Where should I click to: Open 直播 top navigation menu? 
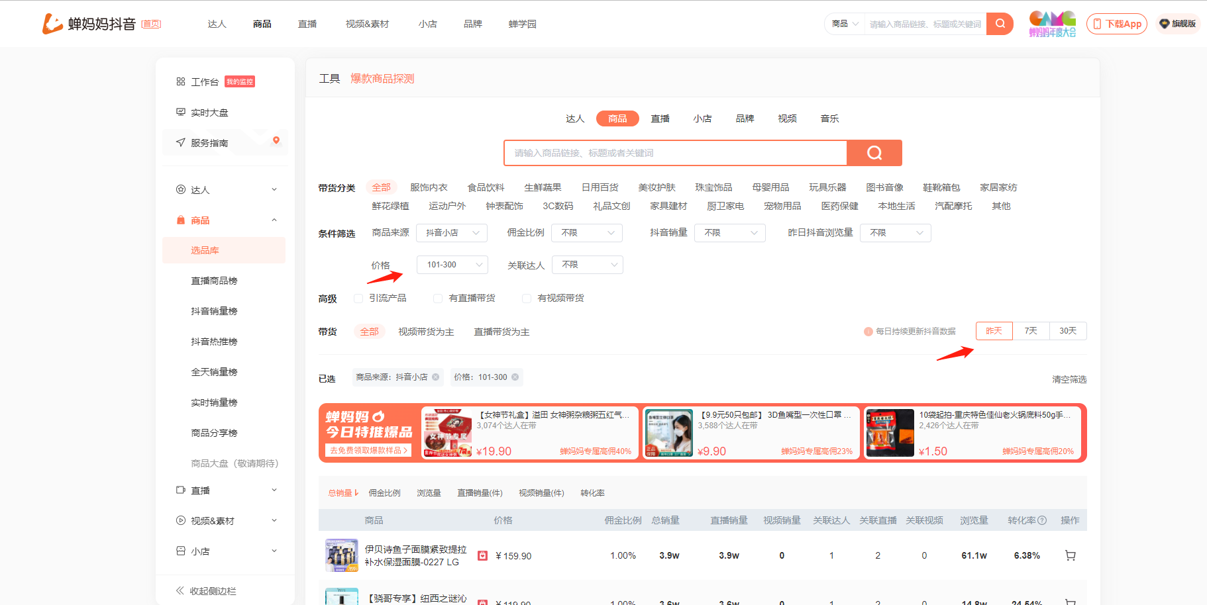click(307, 24)
